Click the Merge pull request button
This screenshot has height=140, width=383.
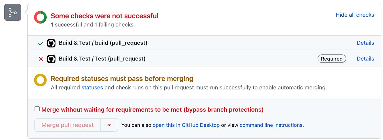click(68, 125)
